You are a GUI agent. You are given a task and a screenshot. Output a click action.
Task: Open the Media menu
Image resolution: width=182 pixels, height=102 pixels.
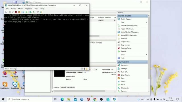click(20, 9)
